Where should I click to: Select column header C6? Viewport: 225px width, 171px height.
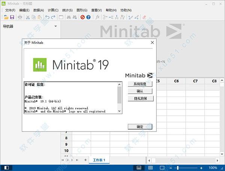pyautogui.click(x=176, y=81)
